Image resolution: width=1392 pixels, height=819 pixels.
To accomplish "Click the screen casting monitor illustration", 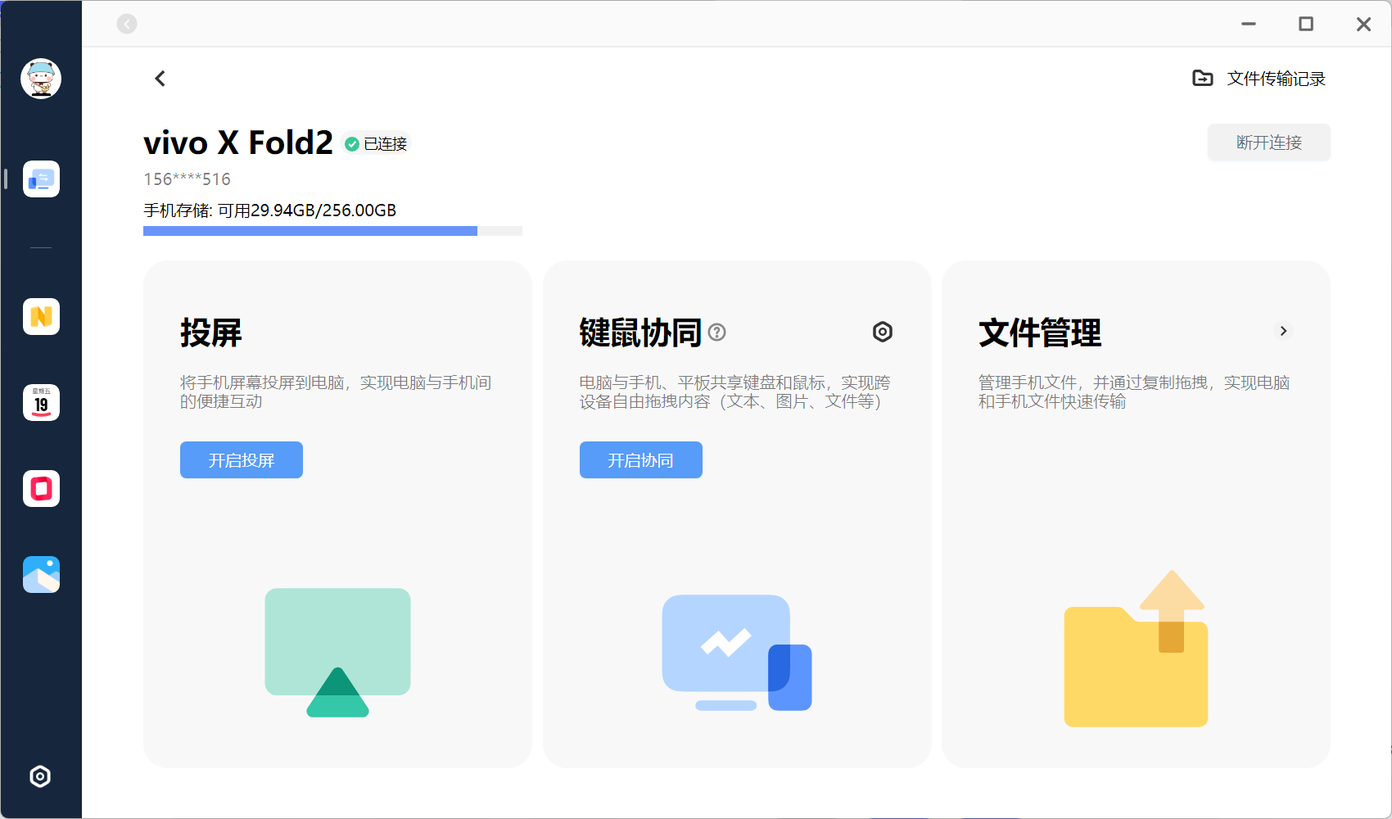I will 337,653.
